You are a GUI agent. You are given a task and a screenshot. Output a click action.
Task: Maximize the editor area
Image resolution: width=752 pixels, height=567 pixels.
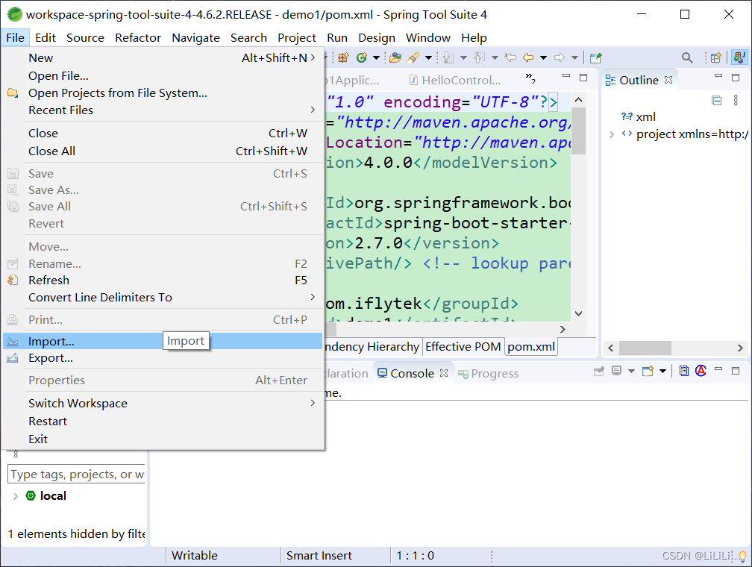click(x=583, y=78)
